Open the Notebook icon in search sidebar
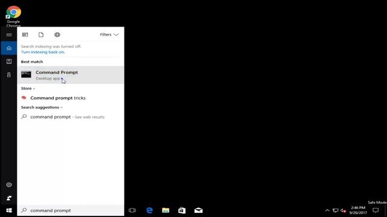This screenshot has height=217, width=387. [x=9, y=61]
